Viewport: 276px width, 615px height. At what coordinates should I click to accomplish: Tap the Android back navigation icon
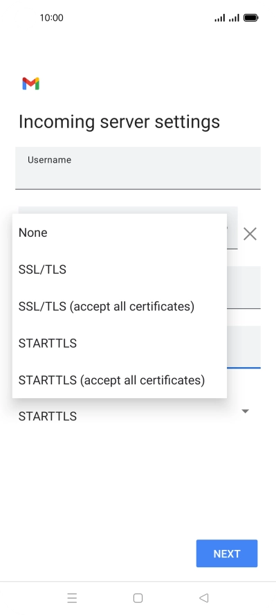pyautogui.click(x=203, y=598)
